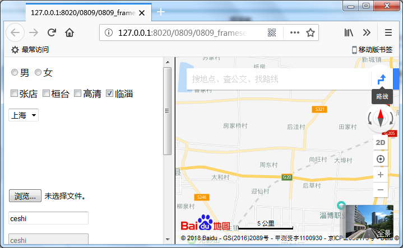Reload the current page
403x248 pixels.
coord(52,32)
